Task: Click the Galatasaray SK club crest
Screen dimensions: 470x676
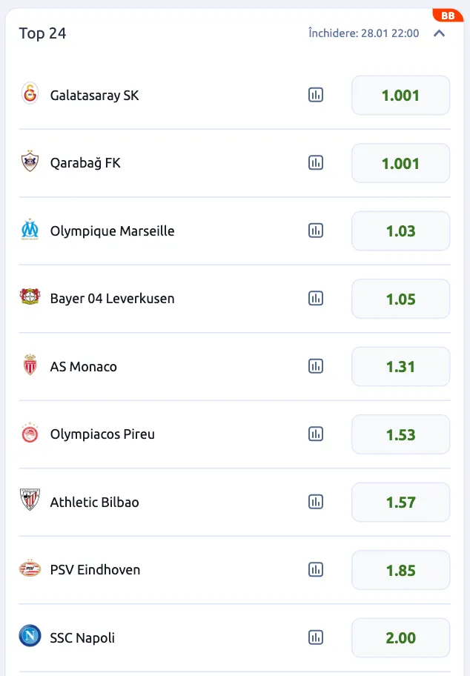Action: 30,95
